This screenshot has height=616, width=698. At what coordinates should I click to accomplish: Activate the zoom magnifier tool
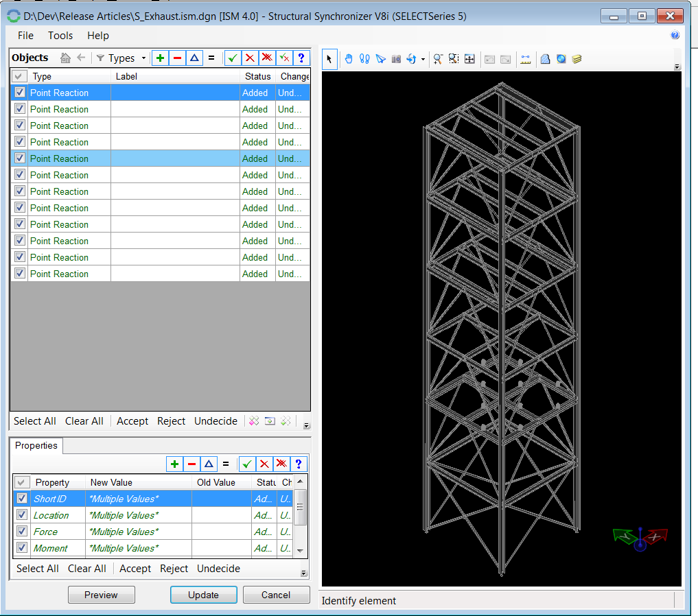click(x=437, y=59)
